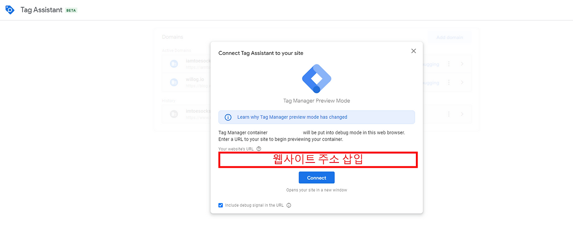Click the 'Domains' heading in background
Viewport: 573px width, 237px height.
pyautogui.click(x=172, y=37)
